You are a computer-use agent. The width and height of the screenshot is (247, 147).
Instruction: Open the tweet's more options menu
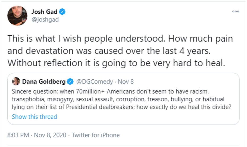(236, 12)
